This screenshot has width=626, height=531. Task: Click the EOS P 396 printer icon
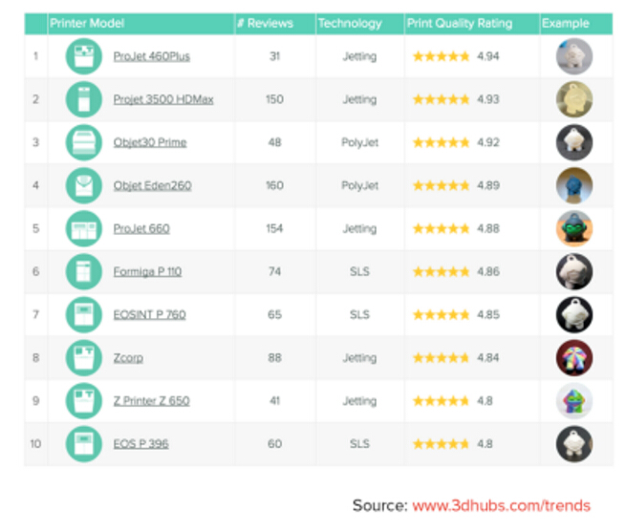coord(84,444)
